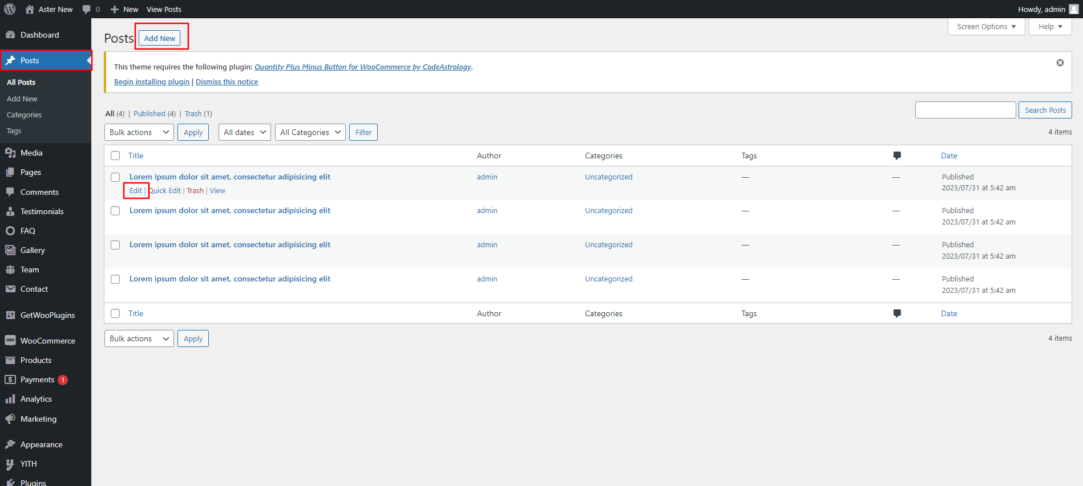
Task: Tick the checkbox of the third Lorem ipsum post
Action: point(115,245)
